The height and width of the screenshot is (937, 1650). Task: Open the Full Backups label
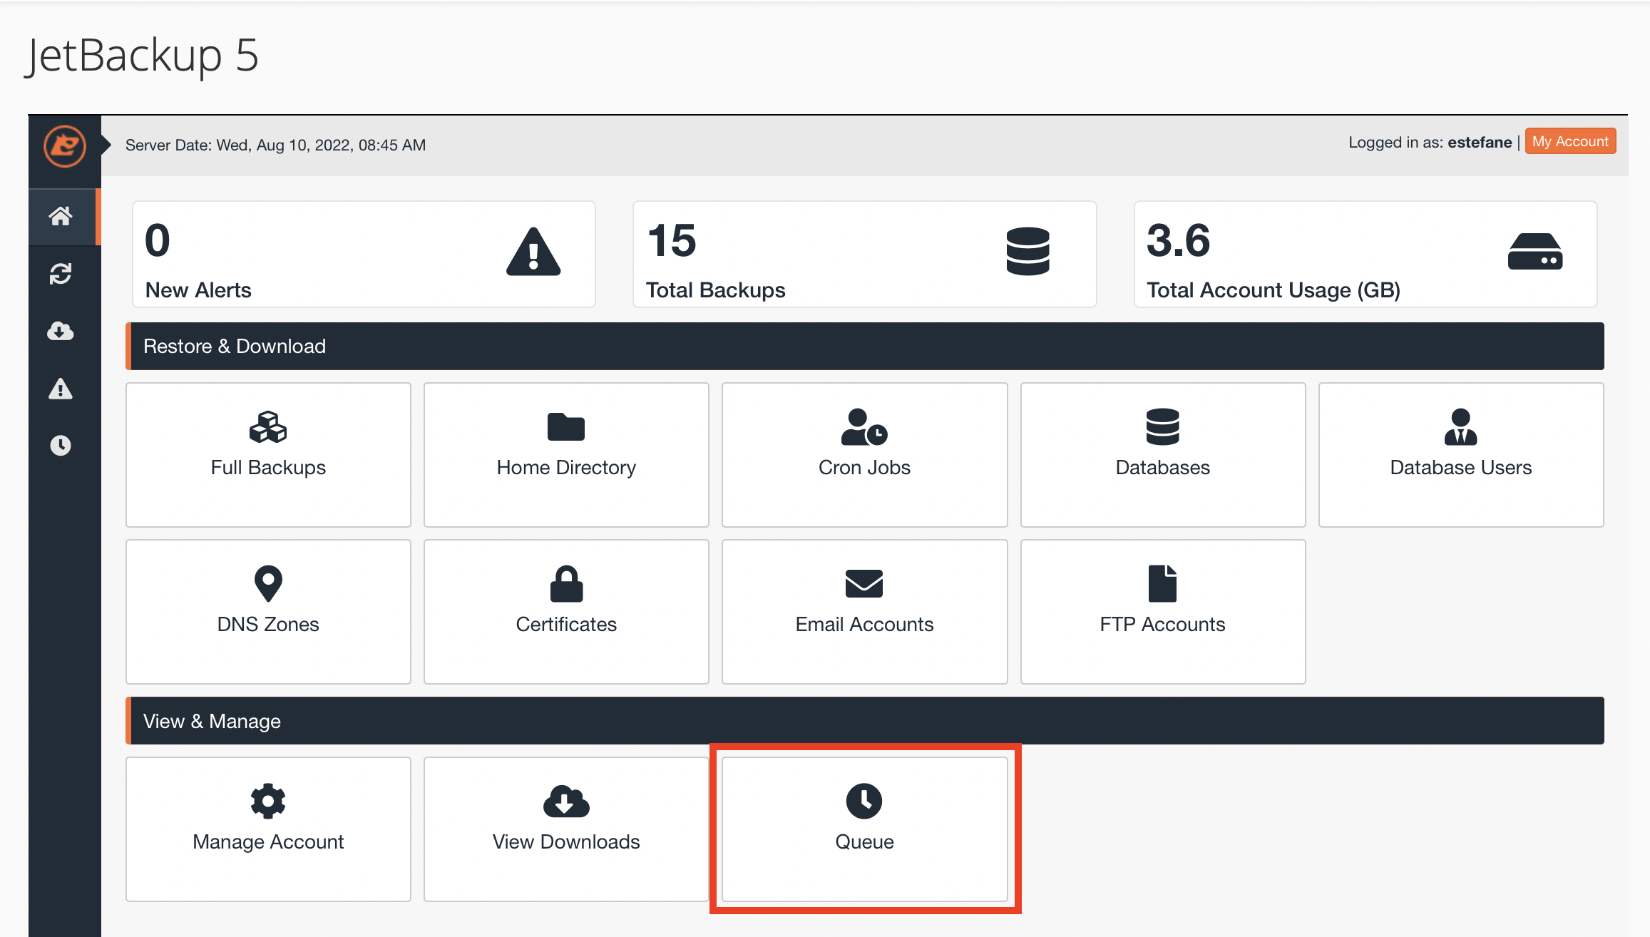pyautogui.click(x=268, y=467)
